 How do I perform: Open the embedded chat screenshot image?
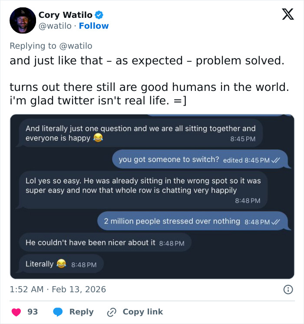coord(152,196)
